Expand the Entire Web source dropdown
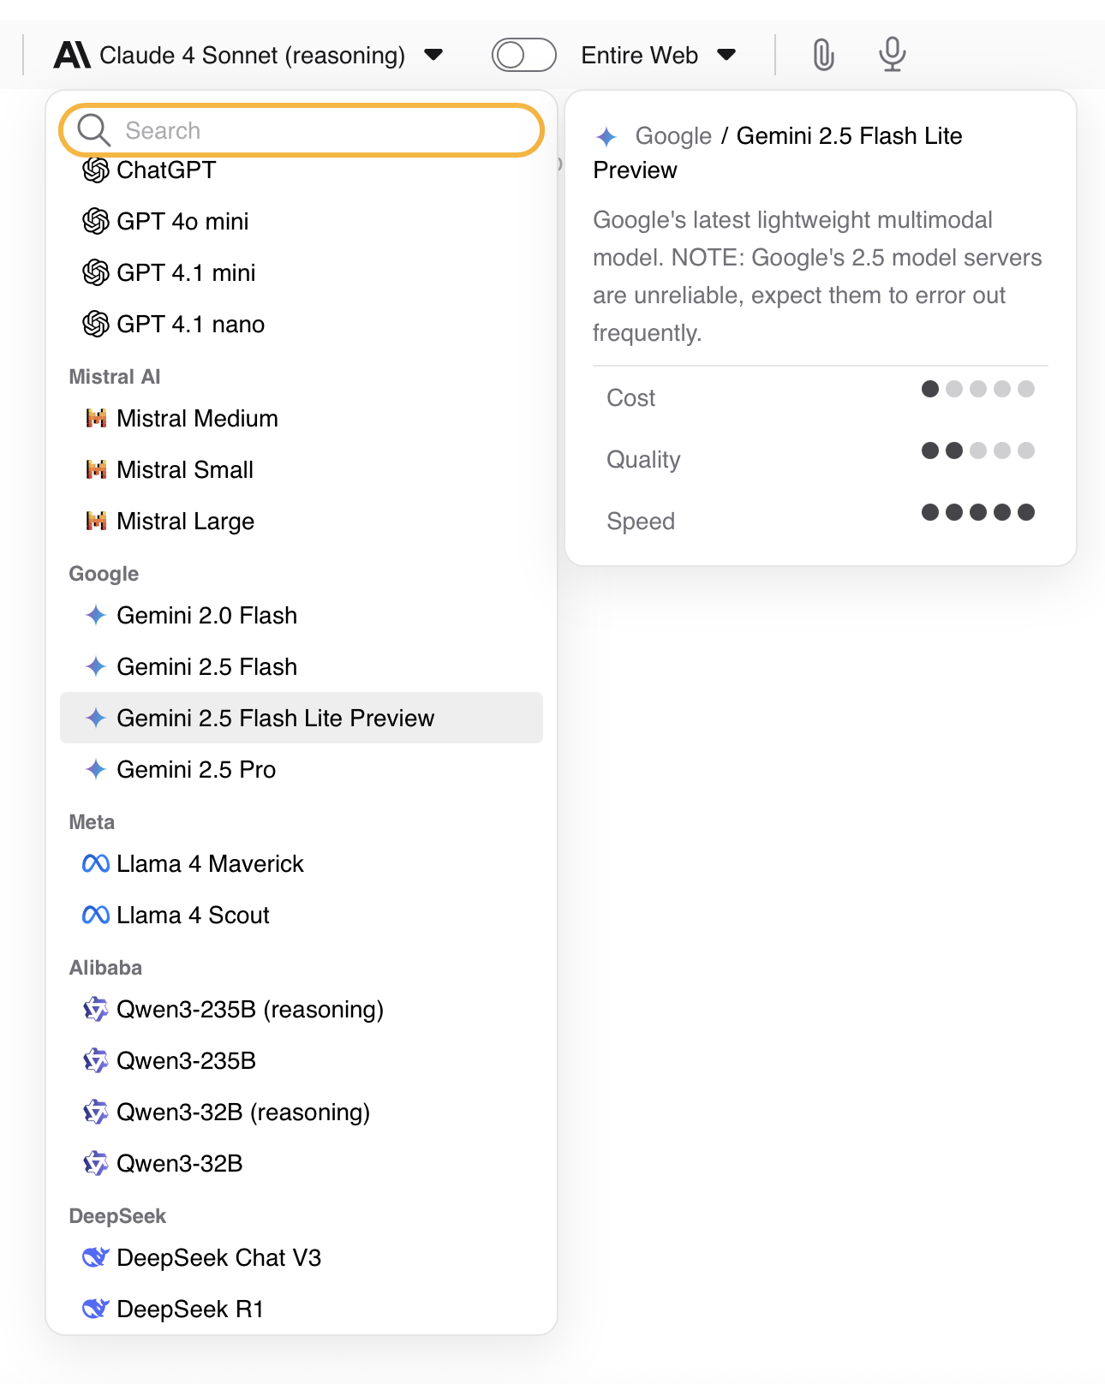This screenshot has width=1105, height=1384. 726,55
